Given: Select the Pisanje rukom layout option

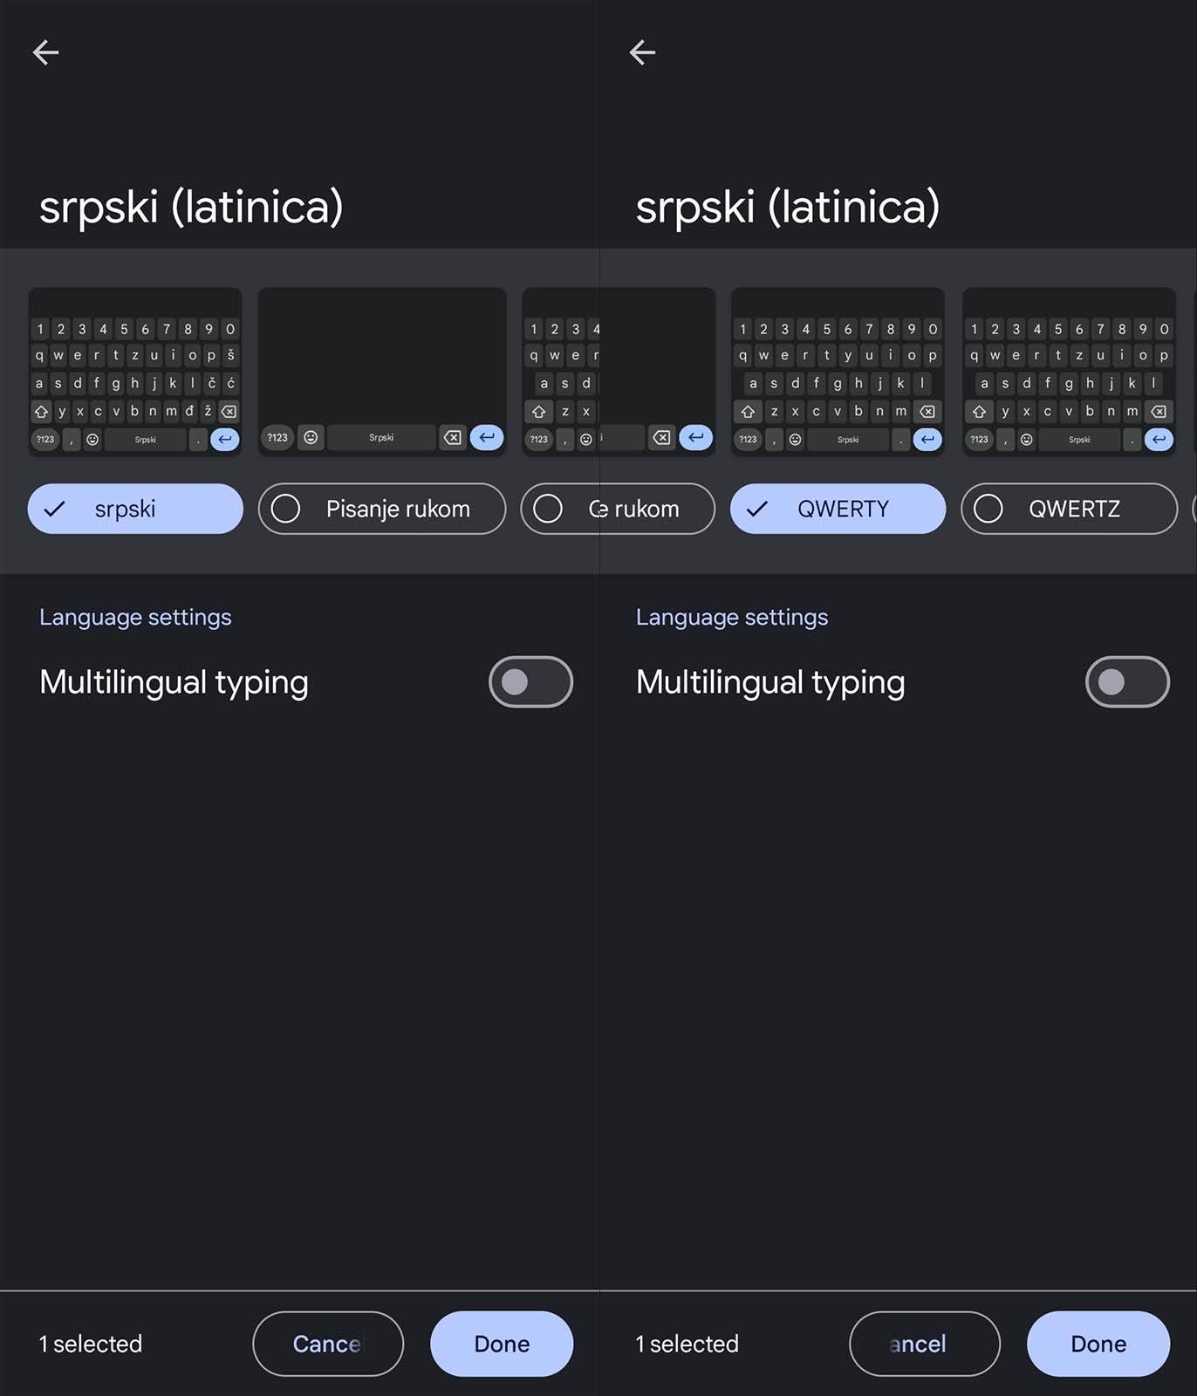Looking at the screenshot, I should tap(382, 509).
